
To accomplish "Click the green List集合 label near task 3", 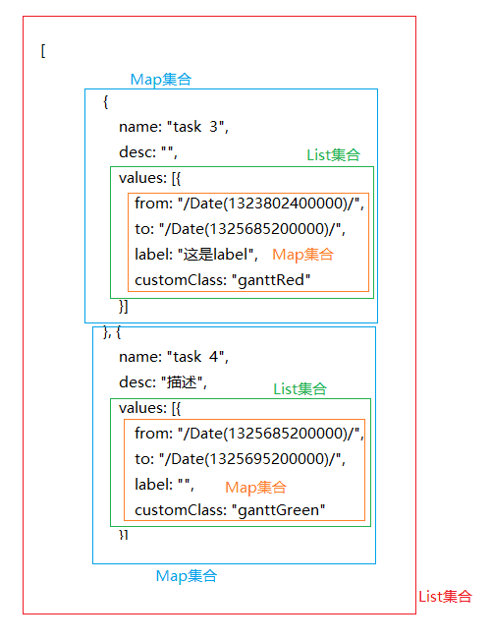I will 333,155.
